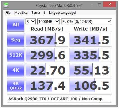Start the 4K benchmark test
The height and width of the screenshot is (109, 119).
tap(16, 70)
